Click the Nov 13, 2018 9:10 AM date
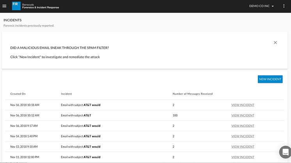Screen dimensions: 291x163 point(24,147)
